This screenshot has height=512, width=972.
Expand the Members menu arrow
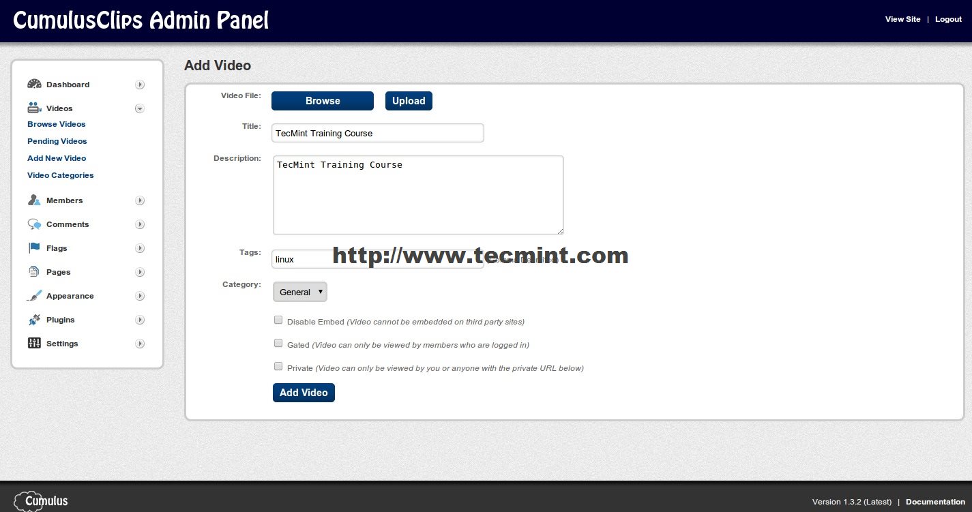pyautogui.click(x=140, y=200)
